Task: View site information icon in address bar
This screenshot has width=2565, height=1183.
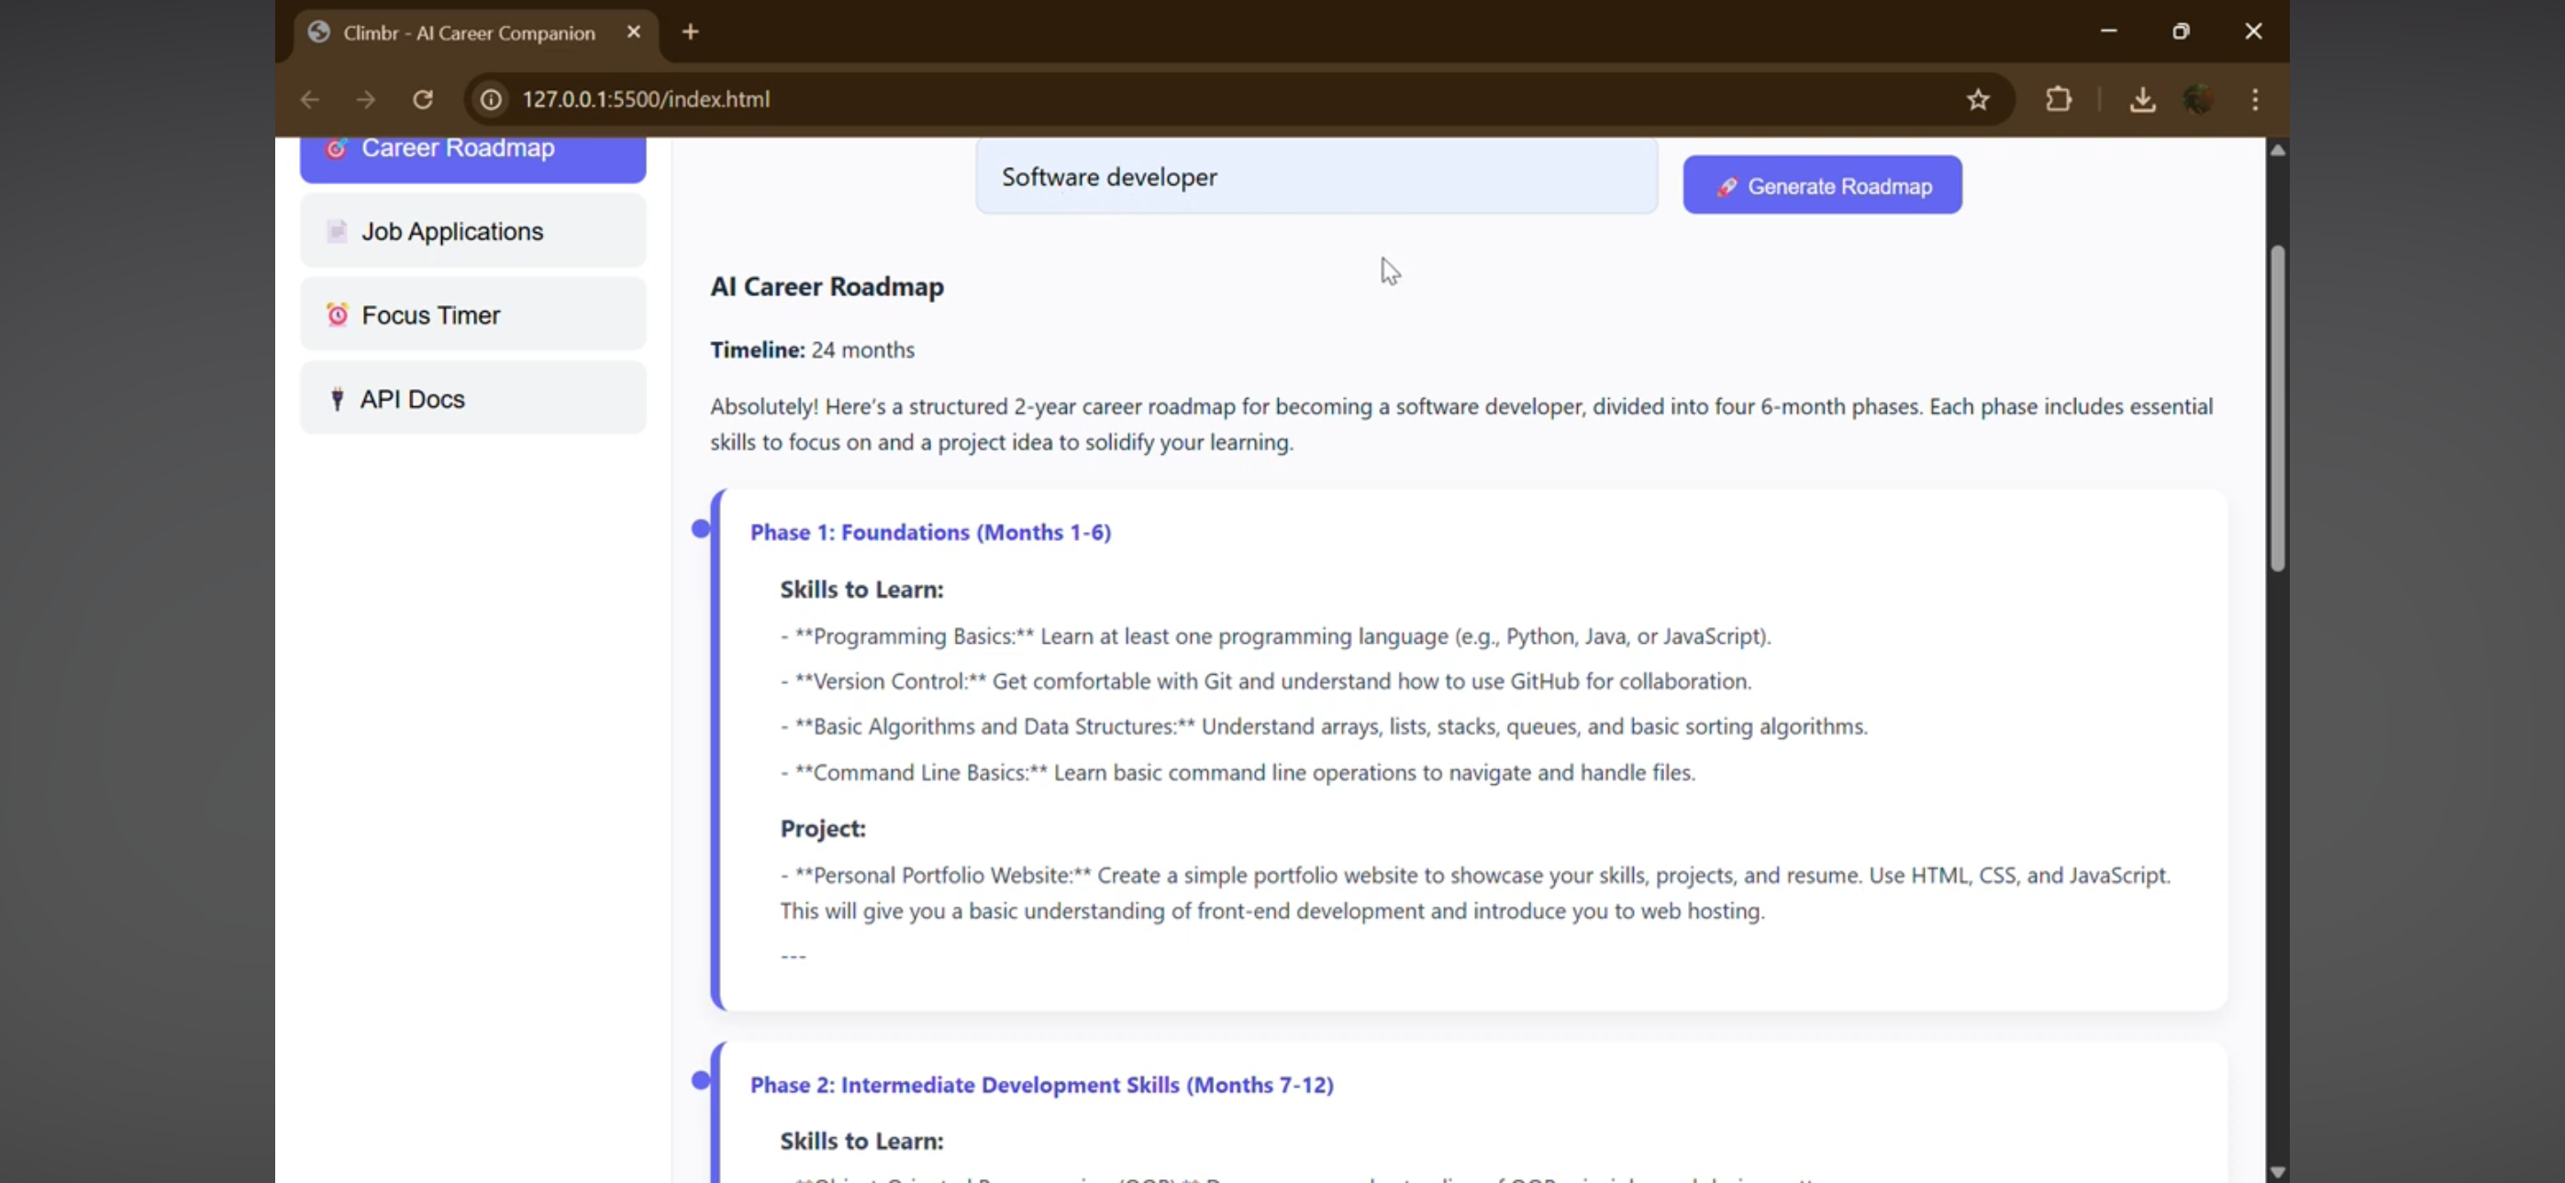Action: pyautogui.click(x=491, y=100)
